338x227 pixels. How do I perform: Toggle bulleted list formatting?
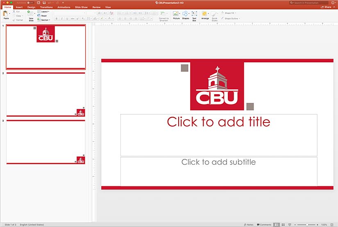click(x=119, y=13)
